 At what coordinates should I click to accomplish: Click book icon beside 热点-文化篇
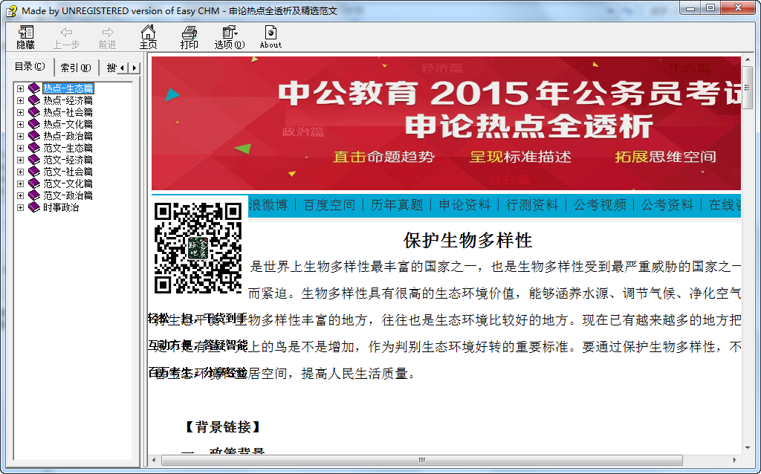[34, 124]
